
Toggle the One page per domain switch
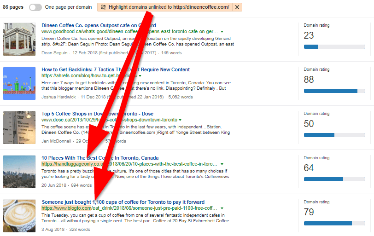(35, 7)
